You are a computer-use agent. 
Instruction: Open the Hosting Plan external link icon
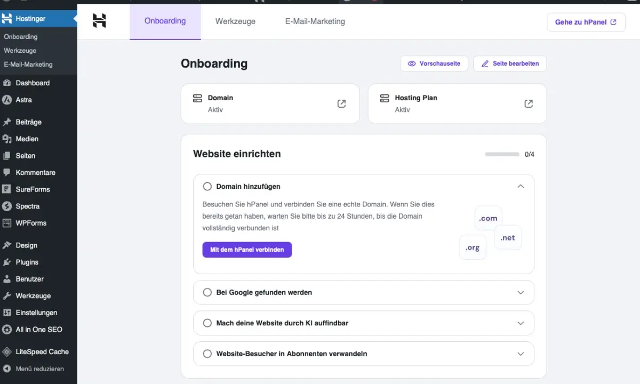click(x=529, y=103)
